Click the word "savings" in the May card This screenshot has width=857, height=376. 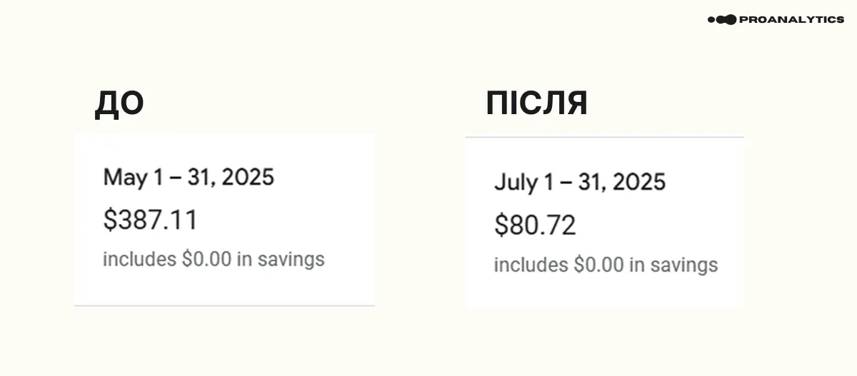291,260
